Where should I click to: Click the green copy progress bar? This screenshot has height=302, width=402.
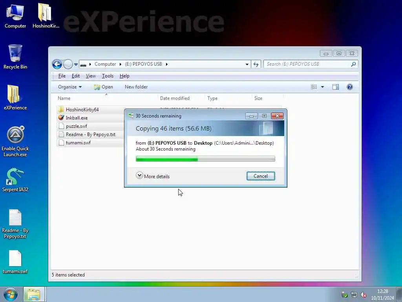(205, 159)
